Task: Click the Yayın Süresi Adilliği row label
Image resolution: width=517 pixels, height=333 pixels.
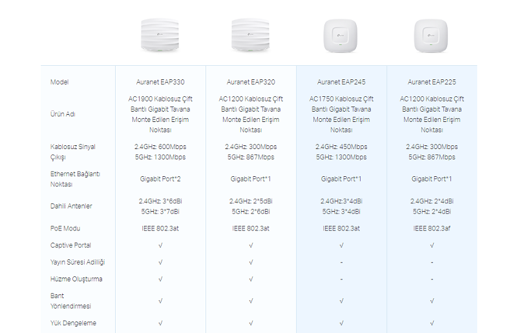Action: [78, 262]
